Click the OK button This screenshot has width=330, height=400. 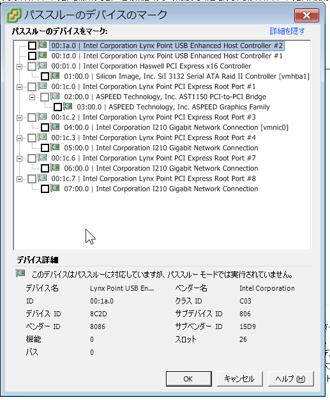[x=188, y=379]
